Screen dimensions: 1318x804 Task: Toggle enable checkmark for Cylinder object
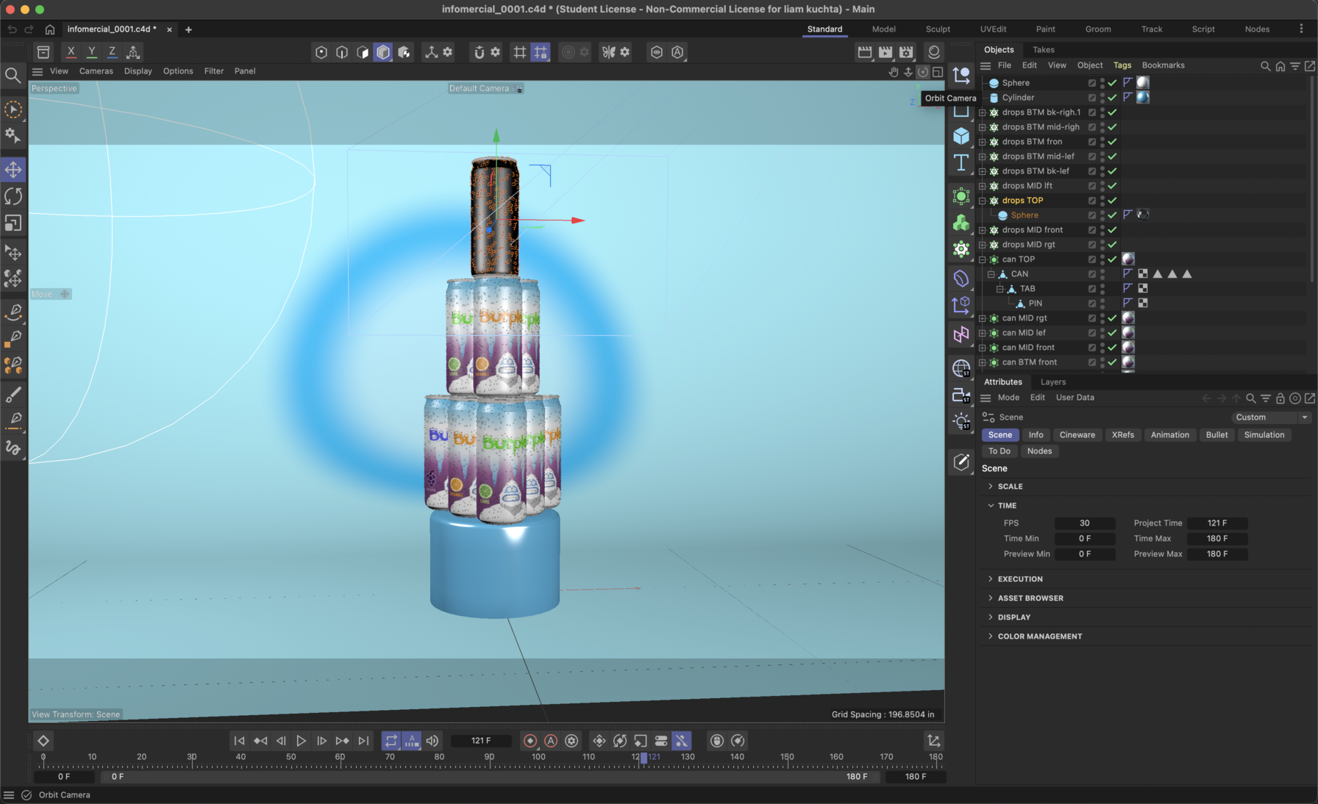click(x=1113, y=98)
